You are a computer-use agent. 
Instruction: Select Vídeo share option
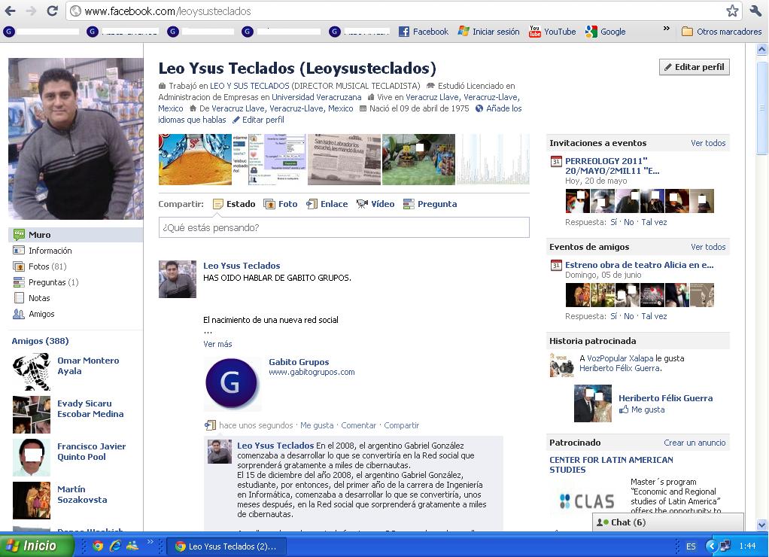point(375,204)
